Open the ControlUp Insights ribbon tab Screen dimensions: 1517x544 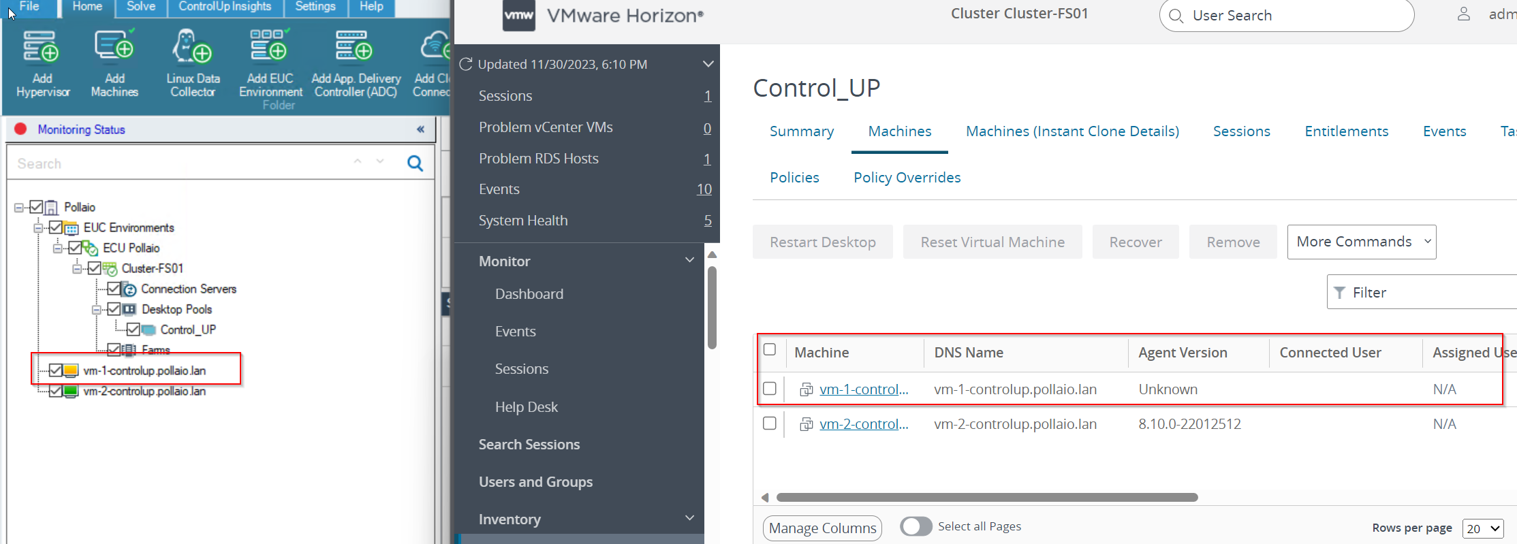click(x=224, y=7)
